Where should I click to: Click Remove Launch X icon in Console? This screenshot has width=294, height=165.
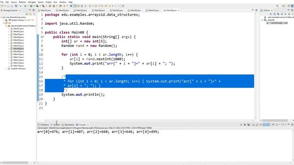tap(245, 125)
